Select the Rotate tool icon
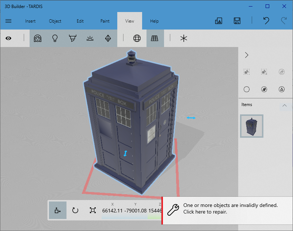Image resolution: width=293 pixels, height=231 pixels. pos(75,210)
